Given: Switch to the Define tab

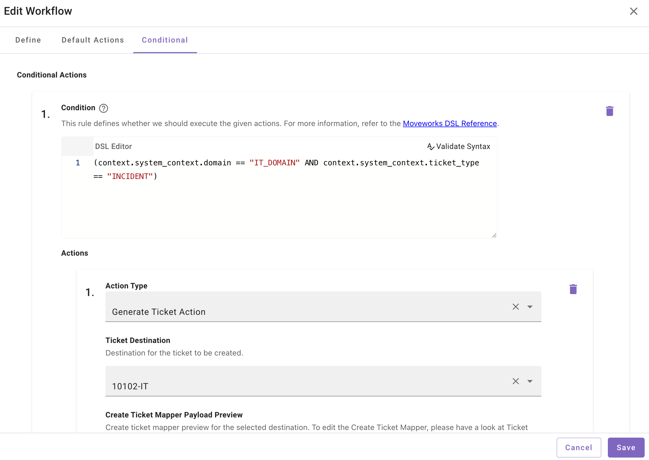Looking at the screenshot, I should (x=28, y=40).
